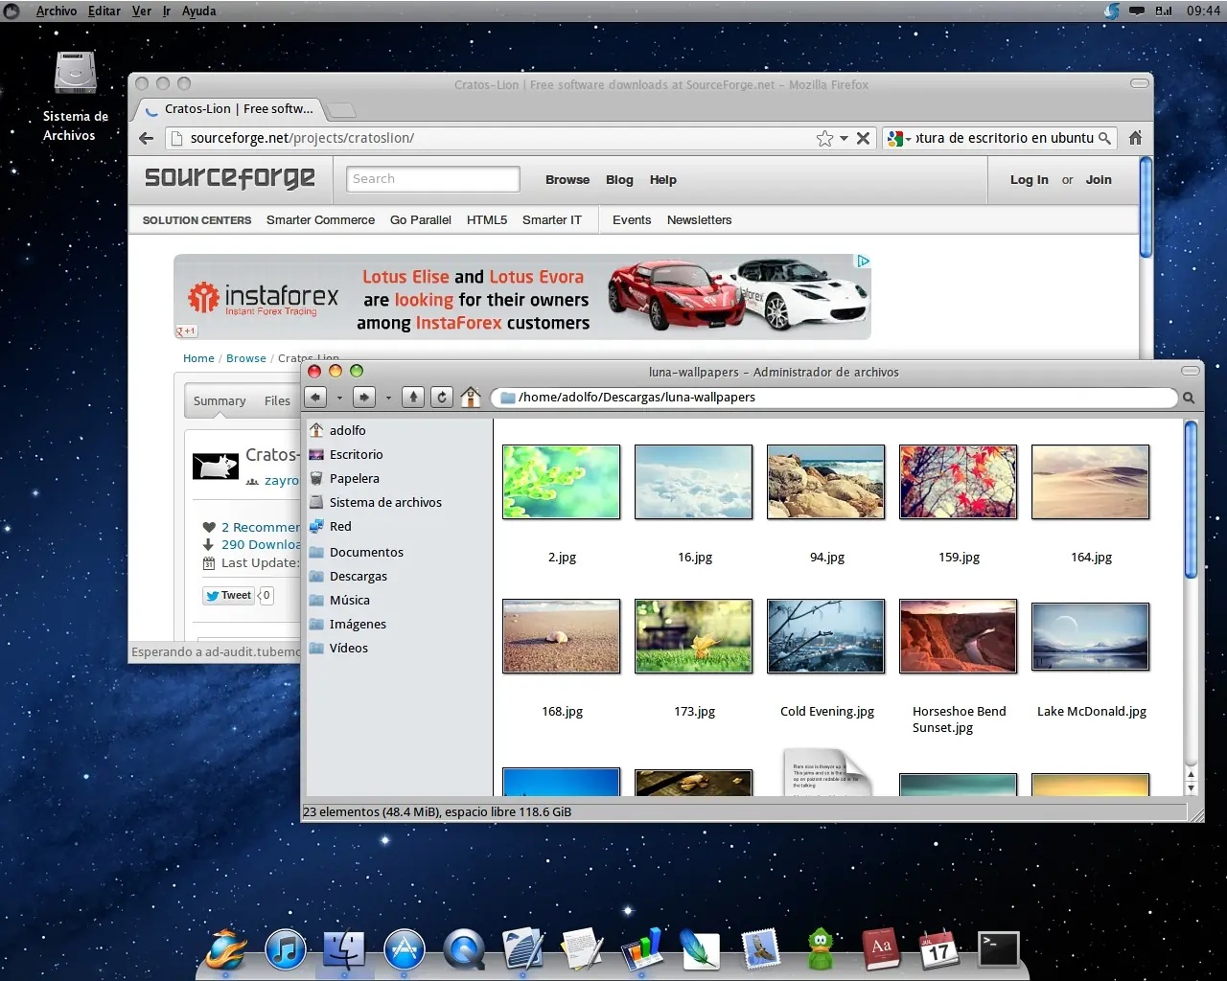1227x981 pixels.
Task: Stop loading the SourceForge page
Action: click(863, 138)
